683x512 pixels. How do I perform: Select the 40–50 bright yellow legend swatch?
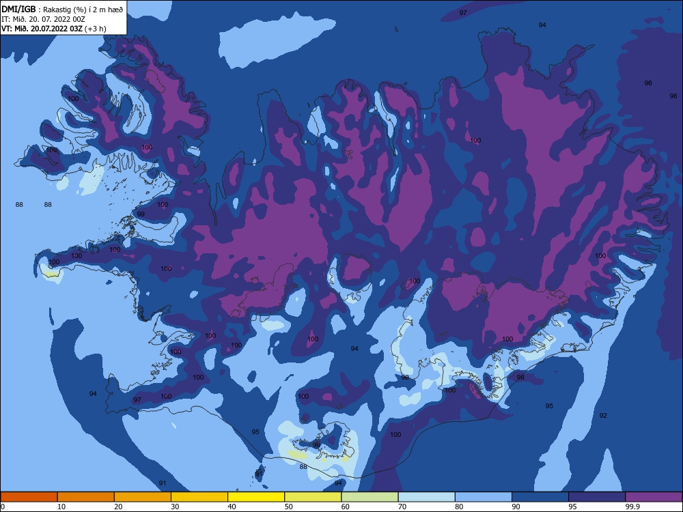(x=256, y=497)
